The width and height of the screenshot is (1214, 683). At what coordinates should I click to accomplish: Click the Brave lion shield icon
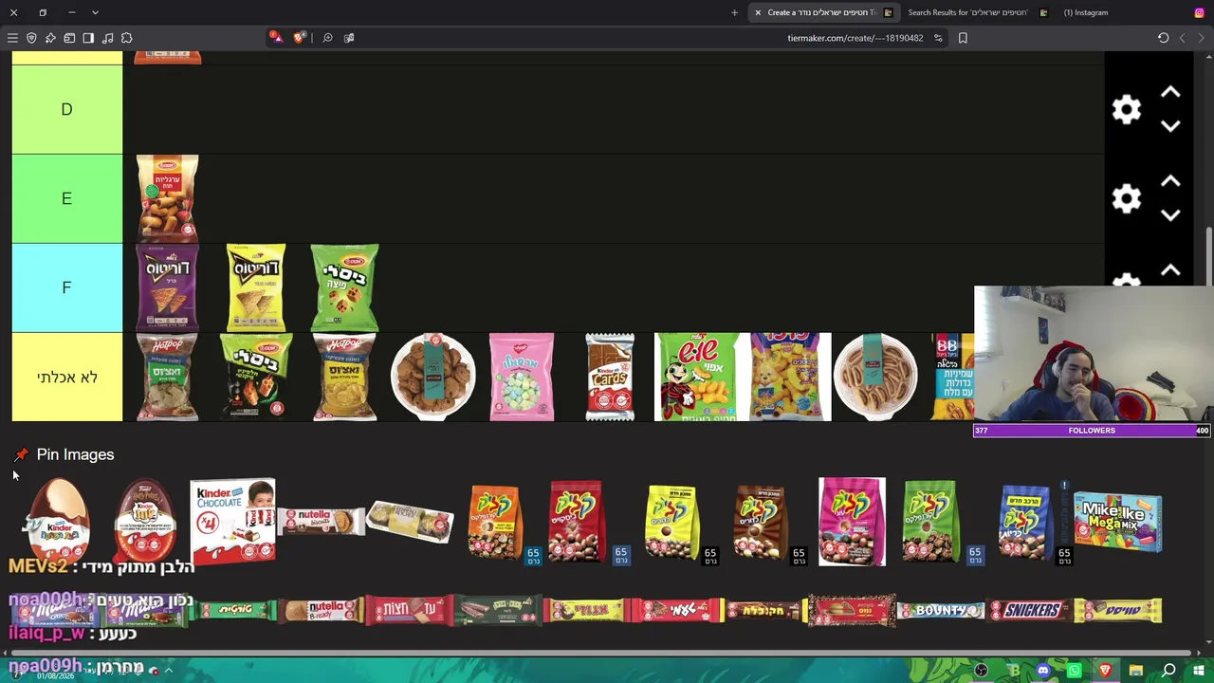[x=300, y=38]
